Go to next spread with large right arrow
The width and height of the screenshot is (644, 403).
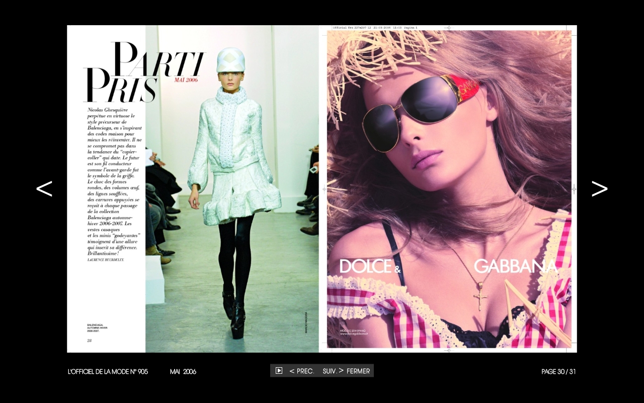click(599, 188)
